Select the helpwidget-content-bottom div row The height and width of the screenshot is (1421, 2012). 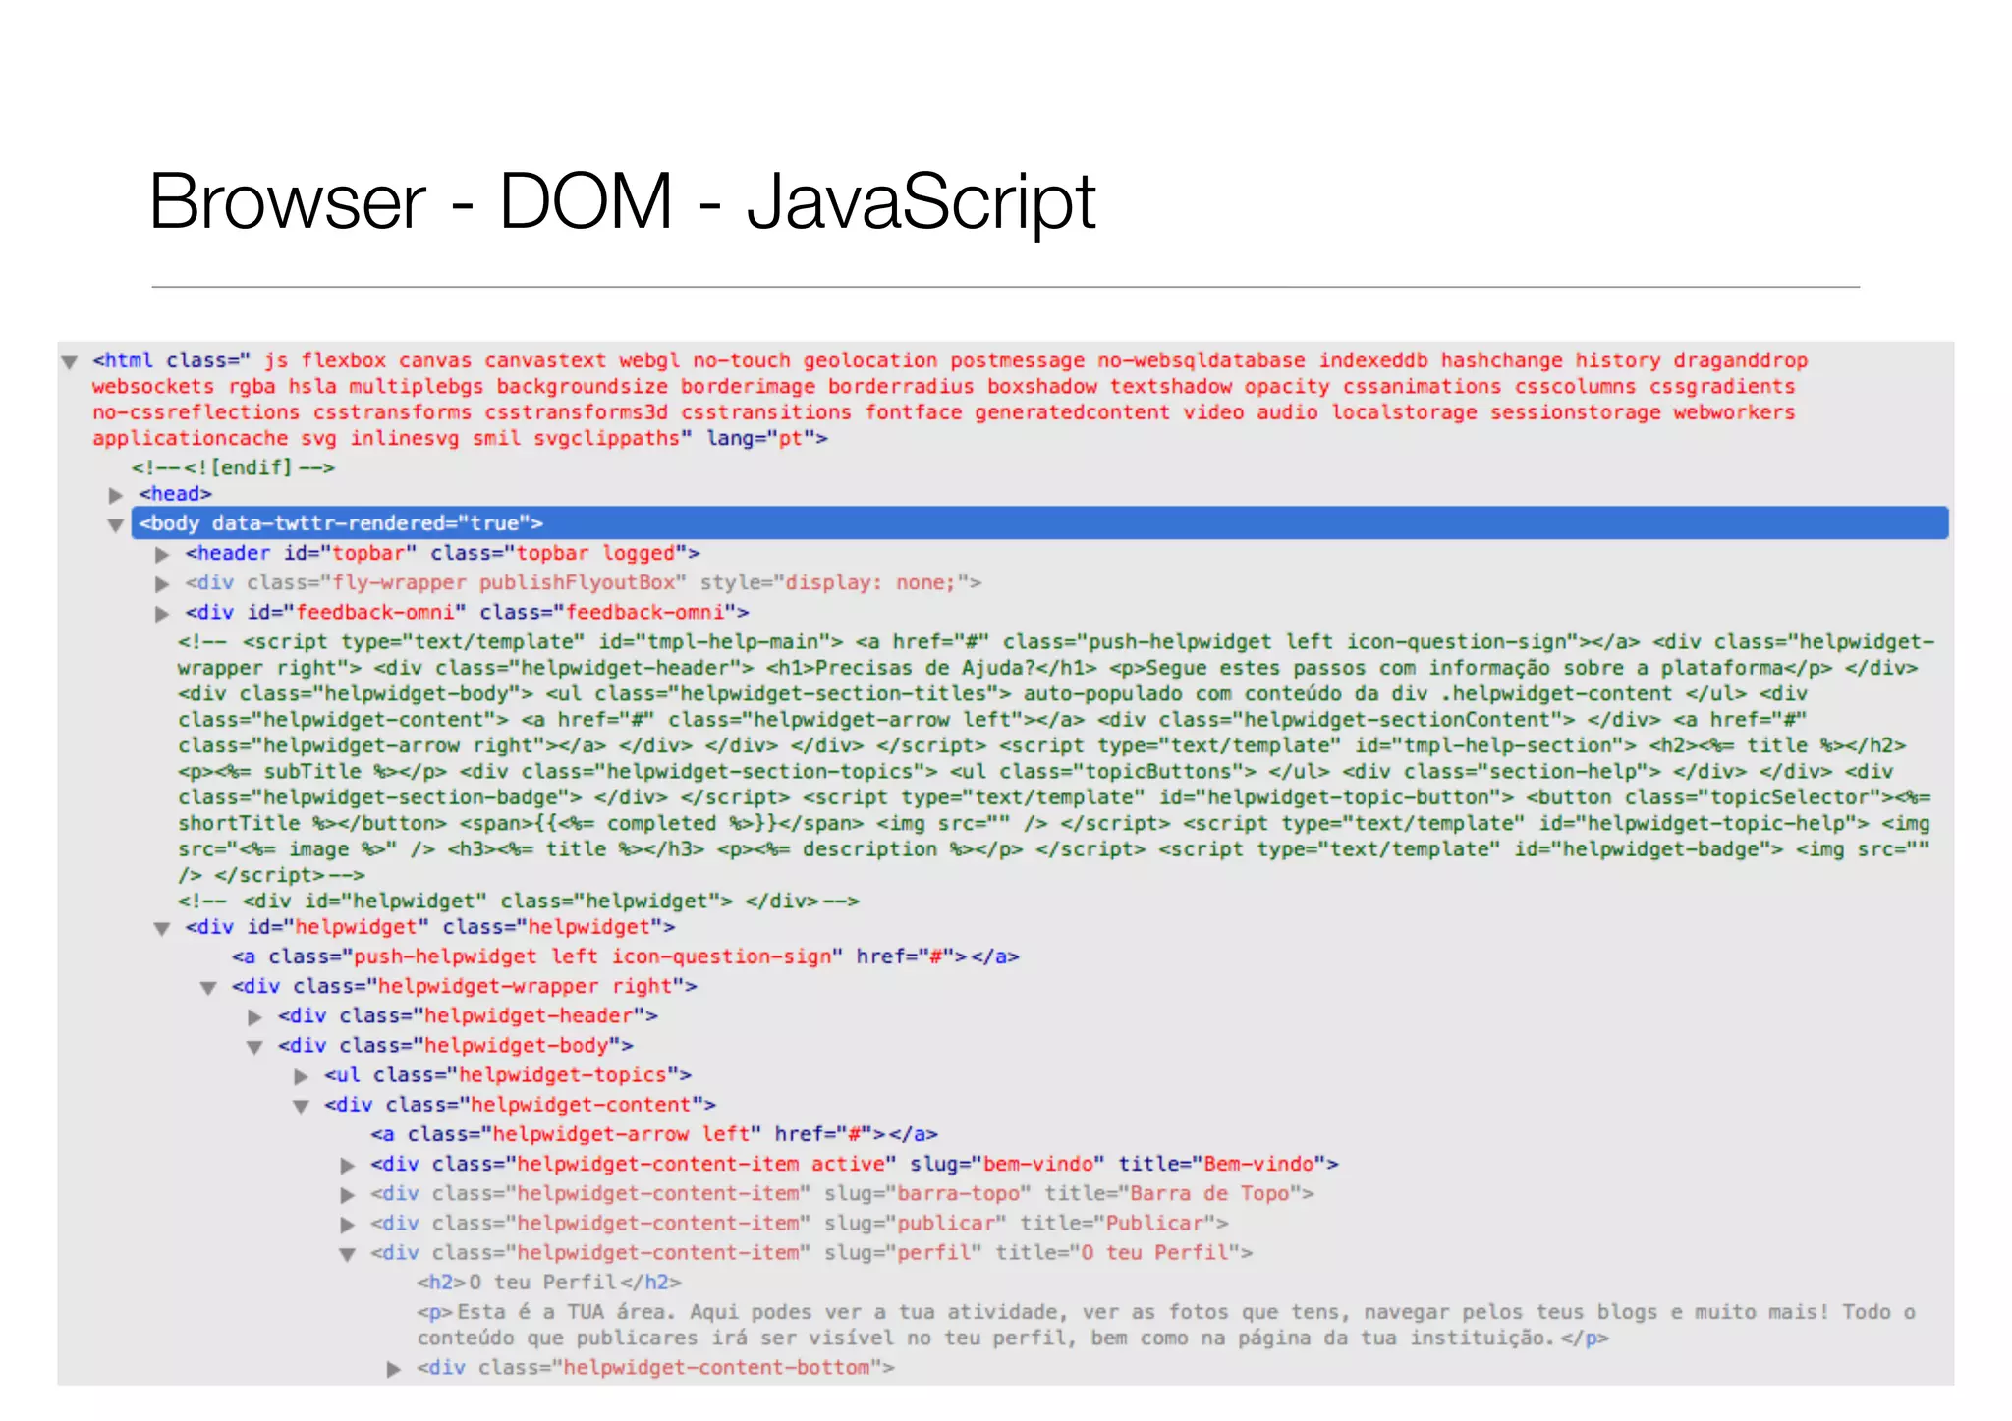656,1367
